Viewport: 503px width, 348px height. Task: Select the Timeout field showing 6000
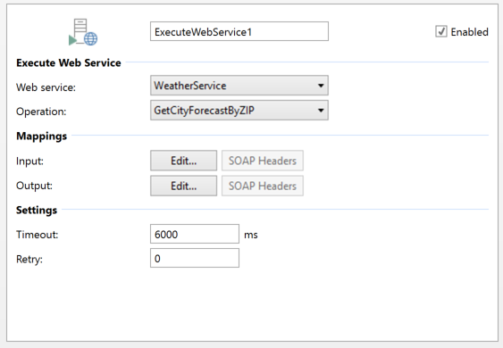(x=195, y=234)
